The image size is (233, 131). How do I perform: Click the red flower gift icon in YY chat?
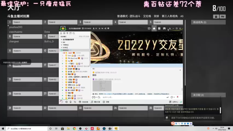(177, 97)
